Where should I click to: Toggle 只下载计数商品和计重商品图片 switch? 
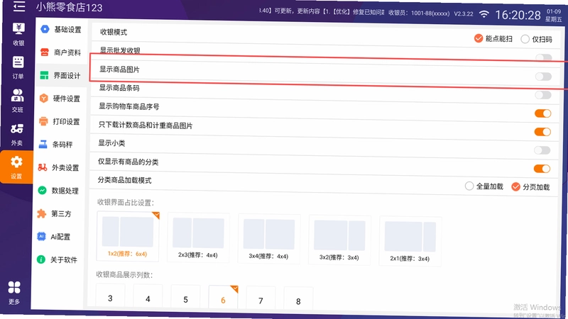(x=542, y=132)
